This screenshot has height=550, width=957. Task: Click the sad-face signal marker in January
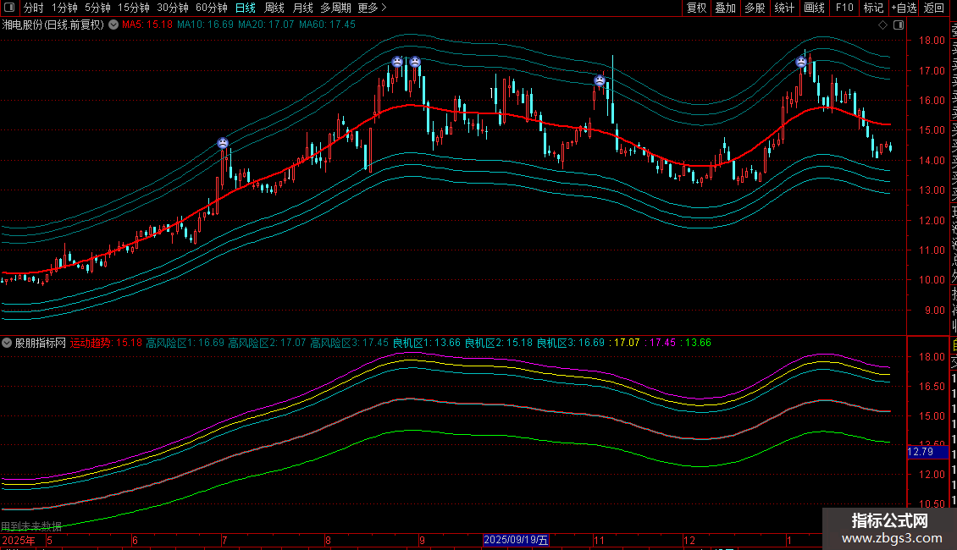[x=801, y=62]
